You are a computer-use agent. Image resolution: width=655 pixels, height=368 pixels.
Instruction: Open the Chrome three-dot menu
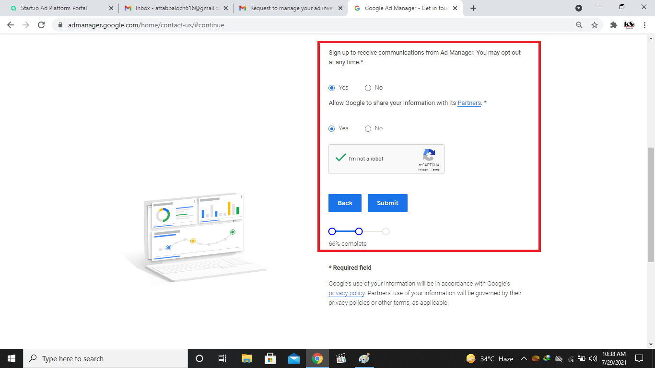[645, 25]
